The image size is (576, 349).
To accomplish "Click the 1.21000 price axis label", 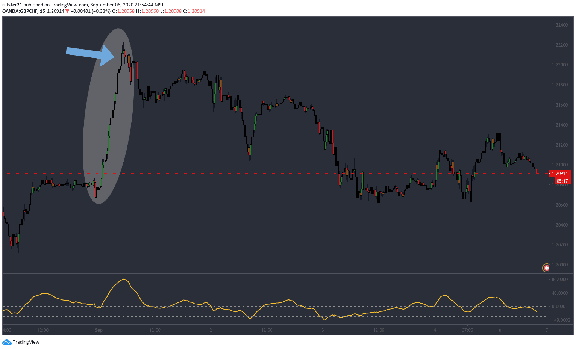I will 560,165.
